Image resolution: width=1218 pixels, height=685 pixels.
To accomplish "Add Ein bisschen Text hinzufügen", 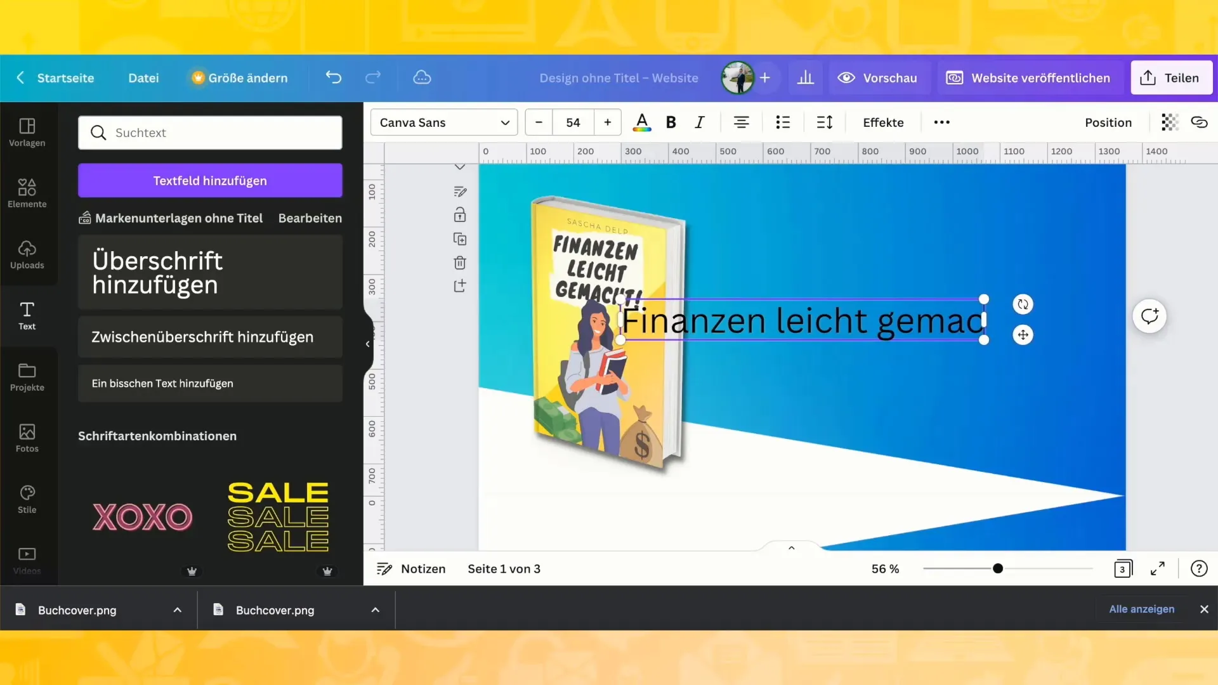I will 210,384.
